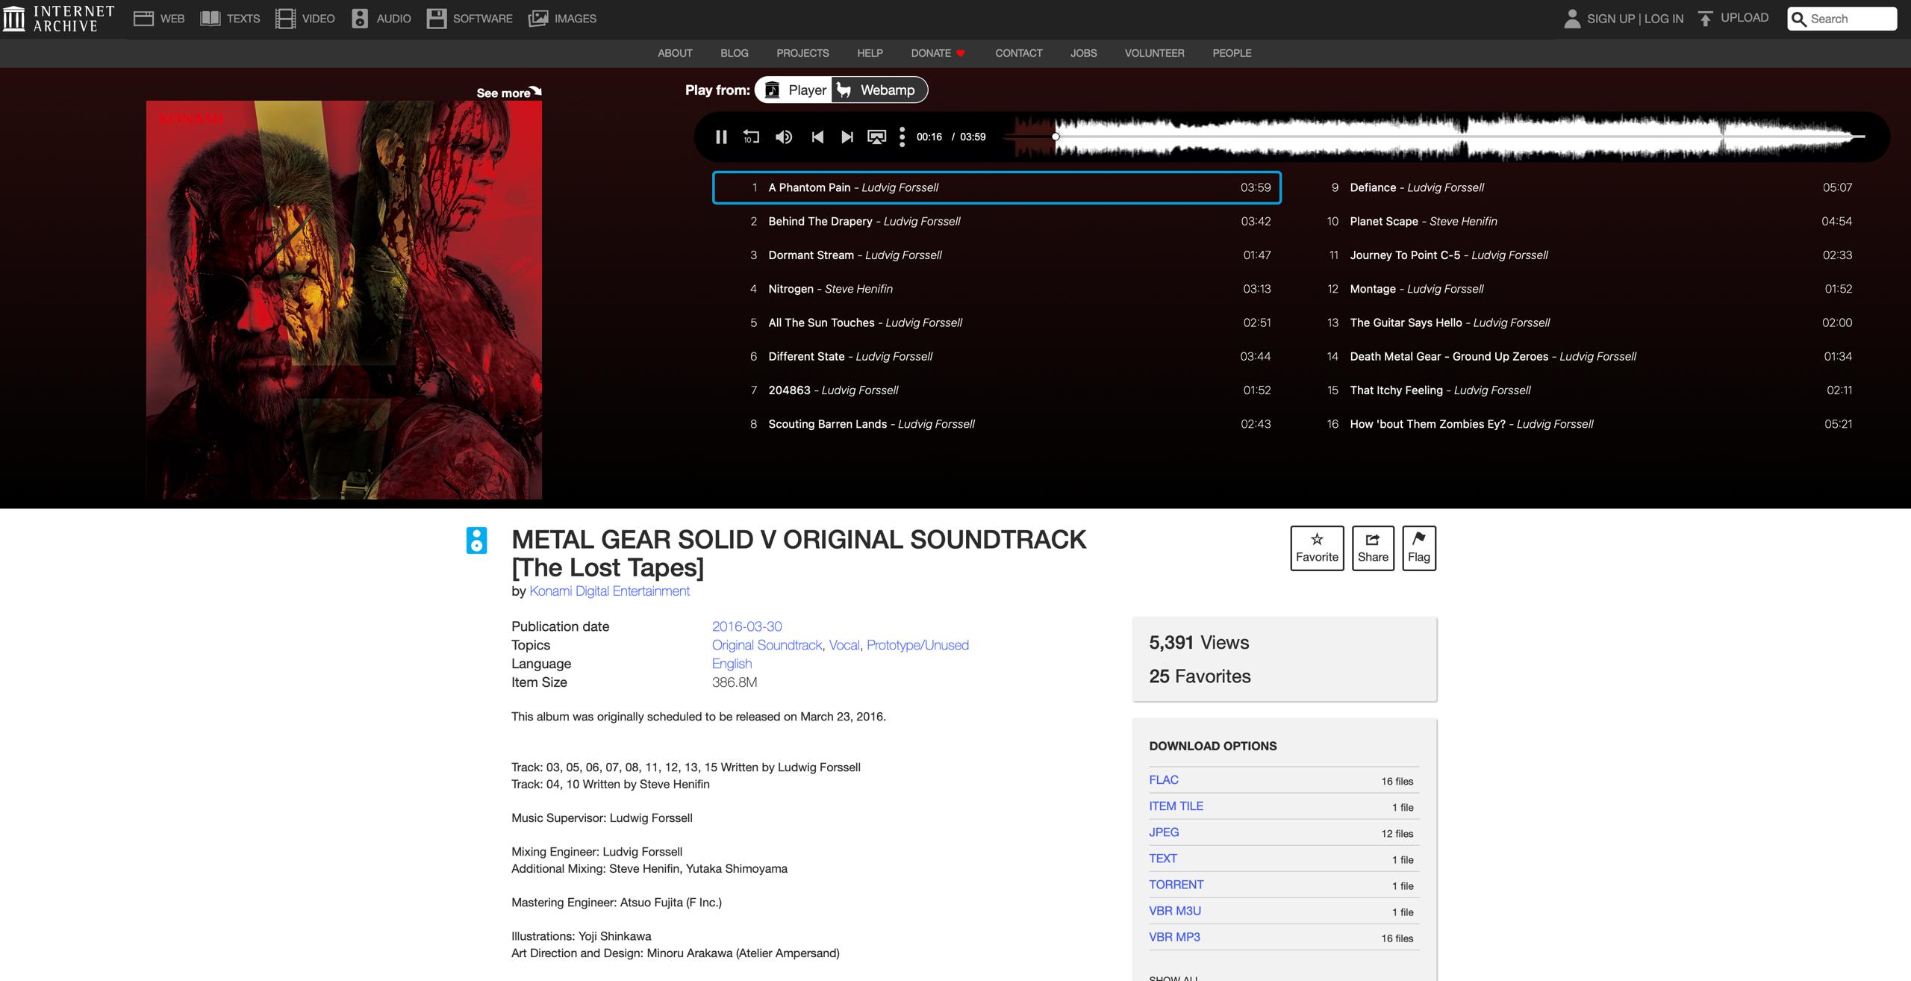Skip to the next track
This screenshot has height=981, width=1911.
847,137
